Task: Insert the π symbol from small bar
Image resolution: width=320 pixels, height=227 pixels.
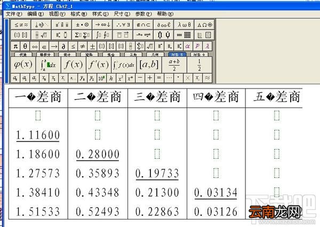Action: click(15, 46)
